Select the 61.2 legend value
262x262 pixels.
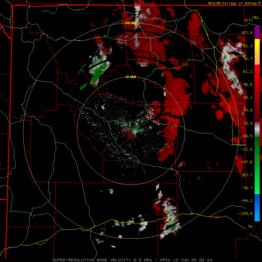(x=248, y=72)
